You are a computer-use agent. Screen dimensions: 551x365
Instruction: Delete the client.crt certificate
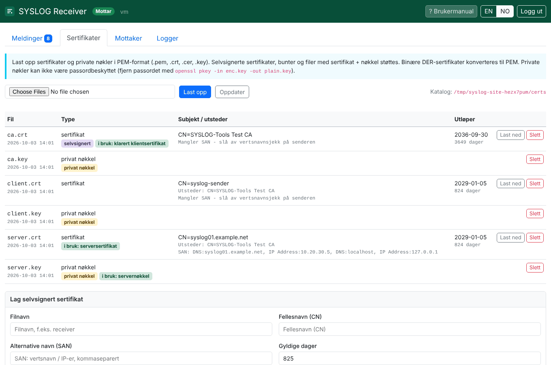pyautogui.click(x=535, y=184)
